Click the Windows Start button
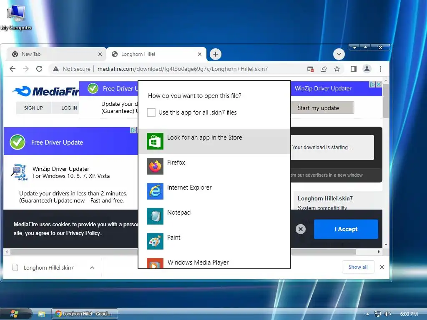427x320 pixels. pos(14,314)
